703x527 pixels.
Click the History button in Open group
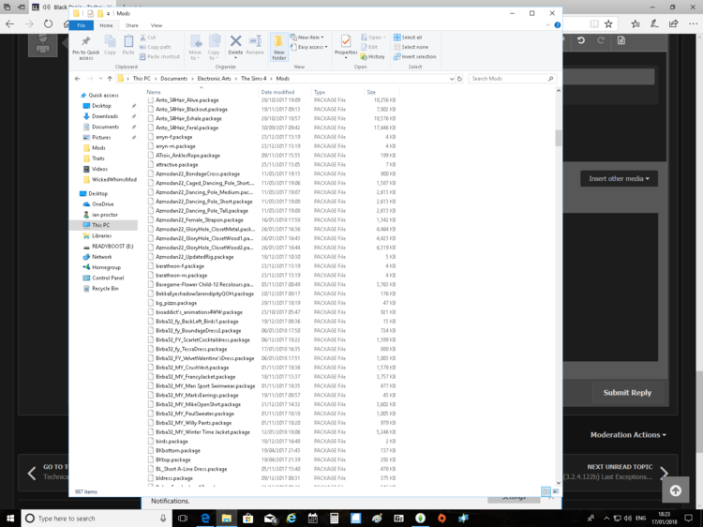tap(372, 57)
